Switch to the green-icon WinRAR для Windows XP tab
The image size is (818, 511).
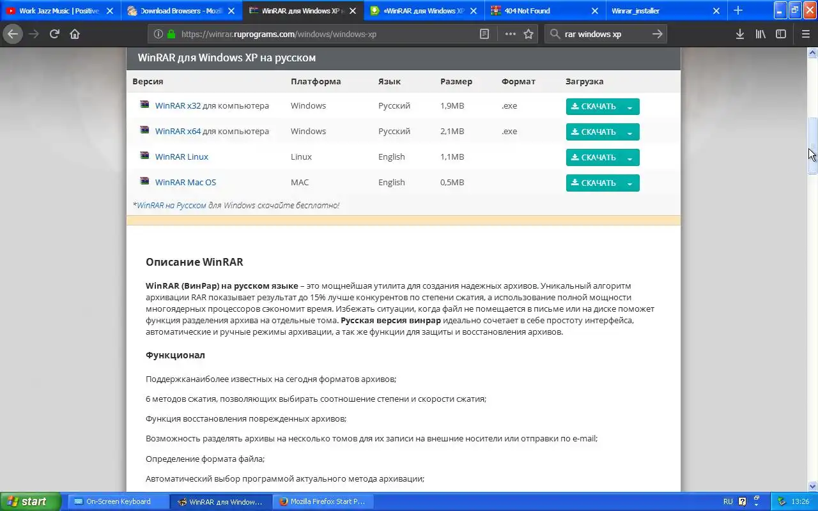tap(424, 11)
